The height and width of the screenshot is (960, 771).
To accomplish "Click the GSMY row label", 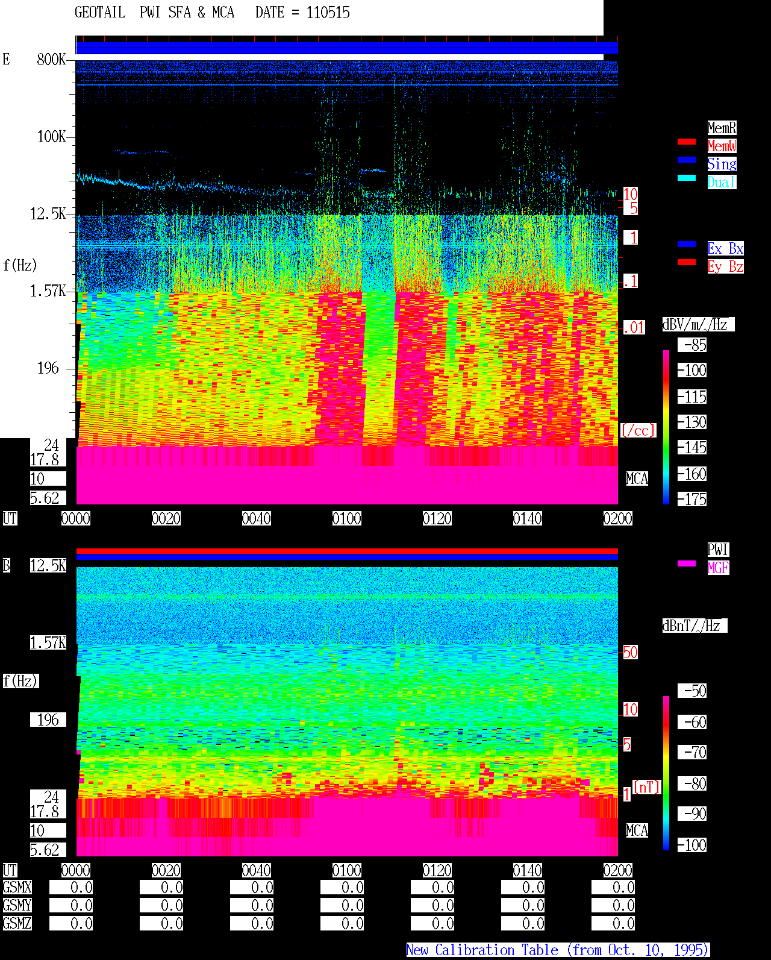I will point(17,905).
